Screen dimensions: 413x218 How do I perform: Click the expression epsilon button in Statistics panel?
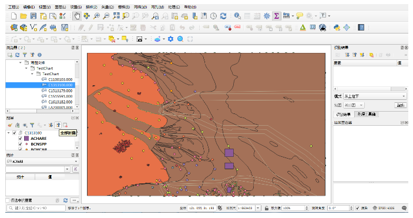[x=76, y=169]
